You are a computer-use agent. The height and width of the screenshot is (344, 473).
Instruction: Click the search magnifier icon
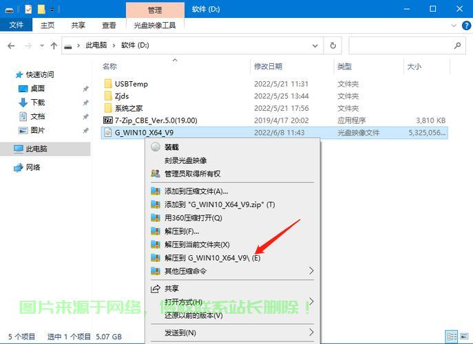[x=458, y=45]
